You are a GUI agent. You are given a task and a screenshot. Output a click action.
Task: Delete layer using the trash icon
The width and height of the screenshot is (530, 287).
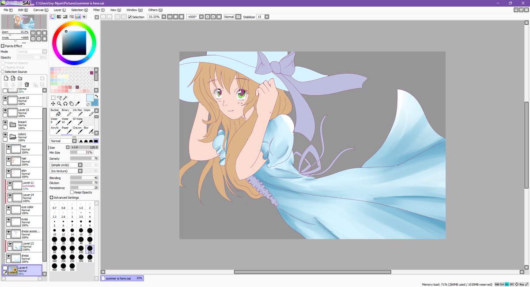[x=27, y=84]
